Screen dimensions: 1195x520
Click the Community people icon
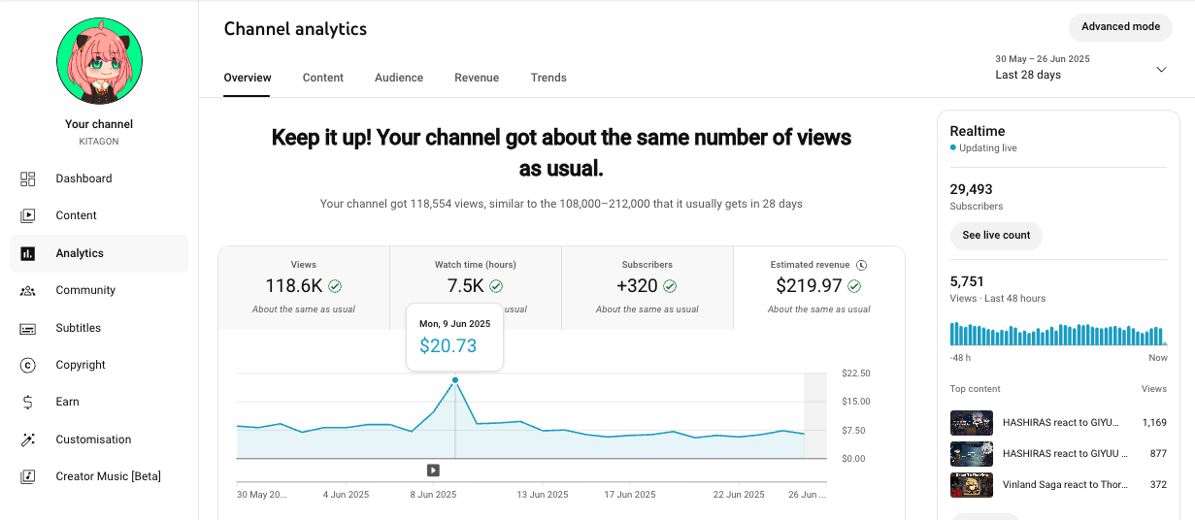[28, 290]
